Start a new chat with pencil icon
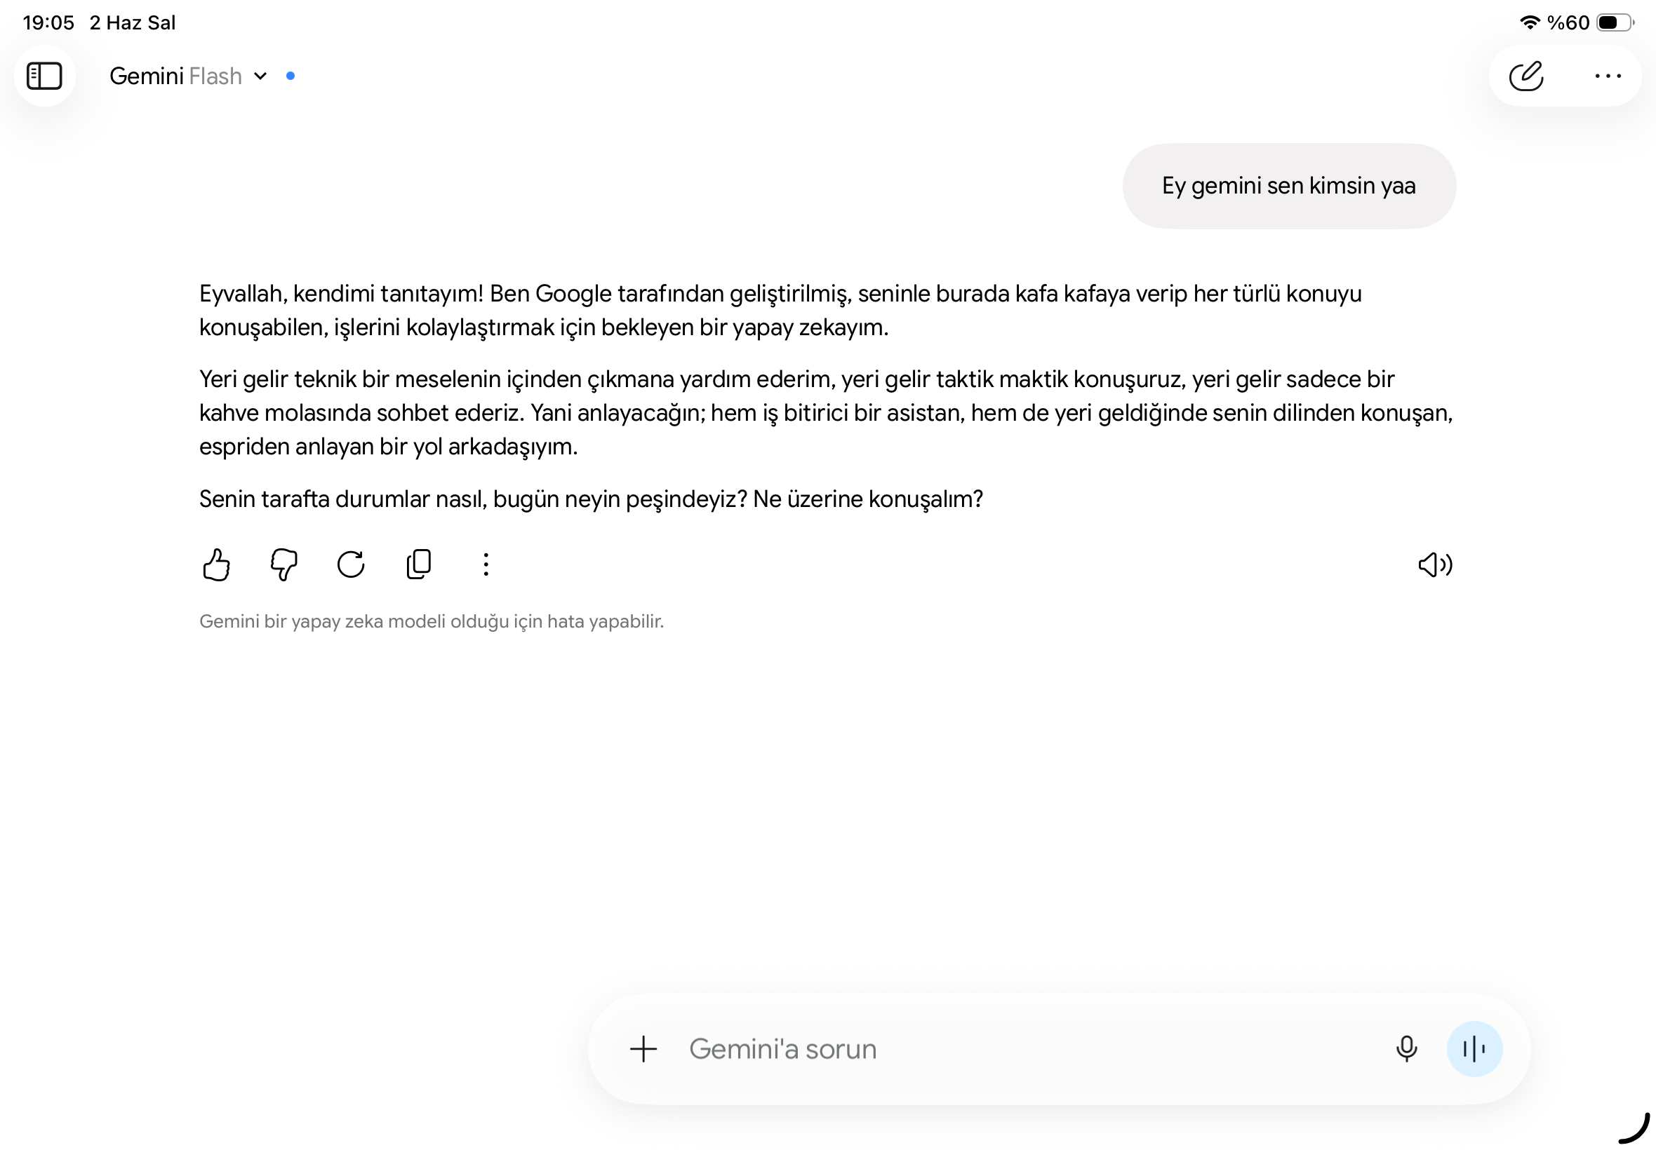Viewport: 1656px width, 1150px height. [1525, 76]
